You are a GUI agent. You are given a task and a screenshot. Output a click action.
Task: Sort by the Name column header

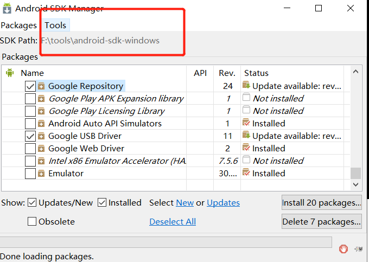pos(32,73)
